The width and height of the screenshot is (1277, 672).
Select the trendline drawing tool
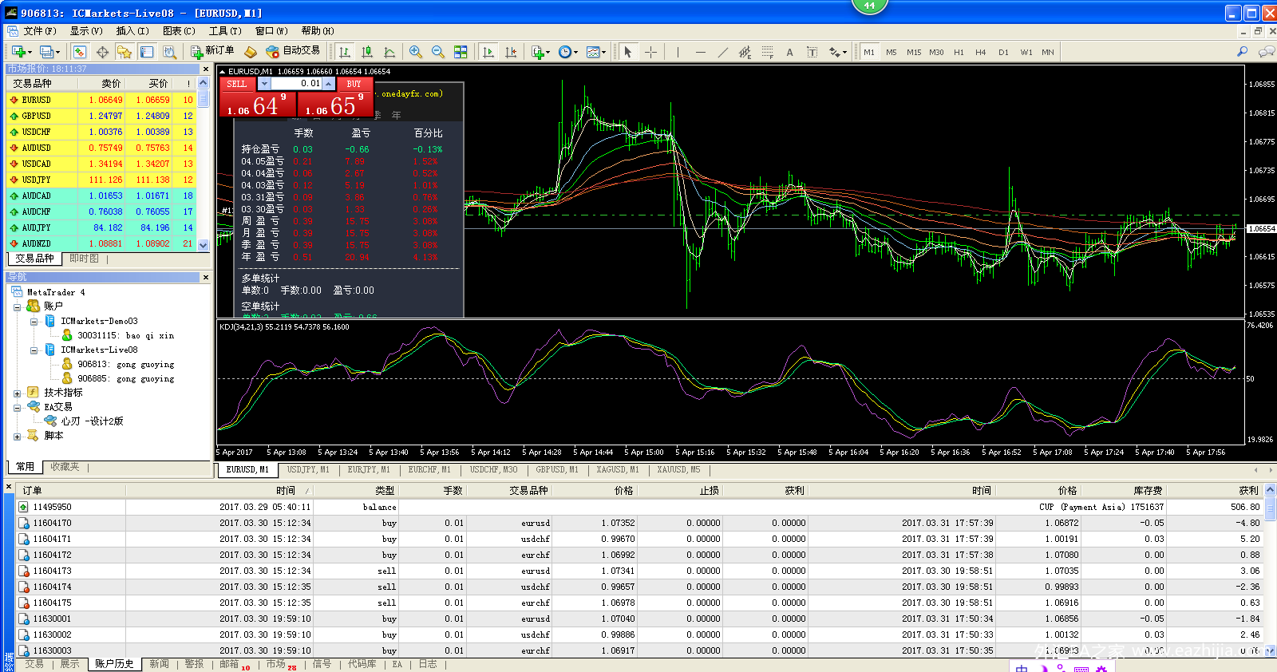coord(722,52)
